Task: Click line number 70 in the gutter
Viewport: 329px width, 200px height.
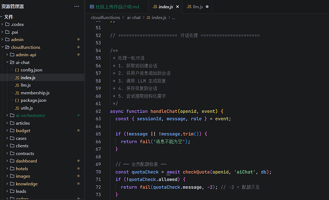Action: tap(98, 172)
